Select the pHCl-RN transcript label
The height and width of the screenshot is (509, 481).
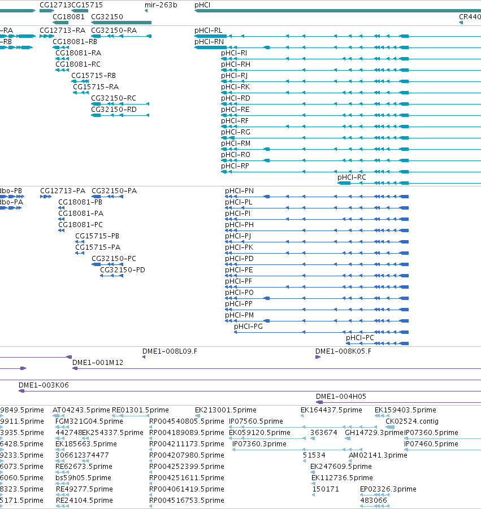pyautogui.click(x=209, y=42)
